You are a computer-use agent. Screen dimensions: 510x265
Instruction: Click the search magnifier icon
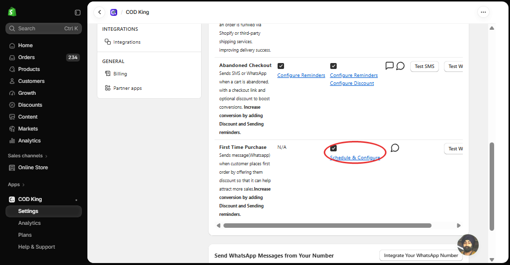tap(12, 29)
